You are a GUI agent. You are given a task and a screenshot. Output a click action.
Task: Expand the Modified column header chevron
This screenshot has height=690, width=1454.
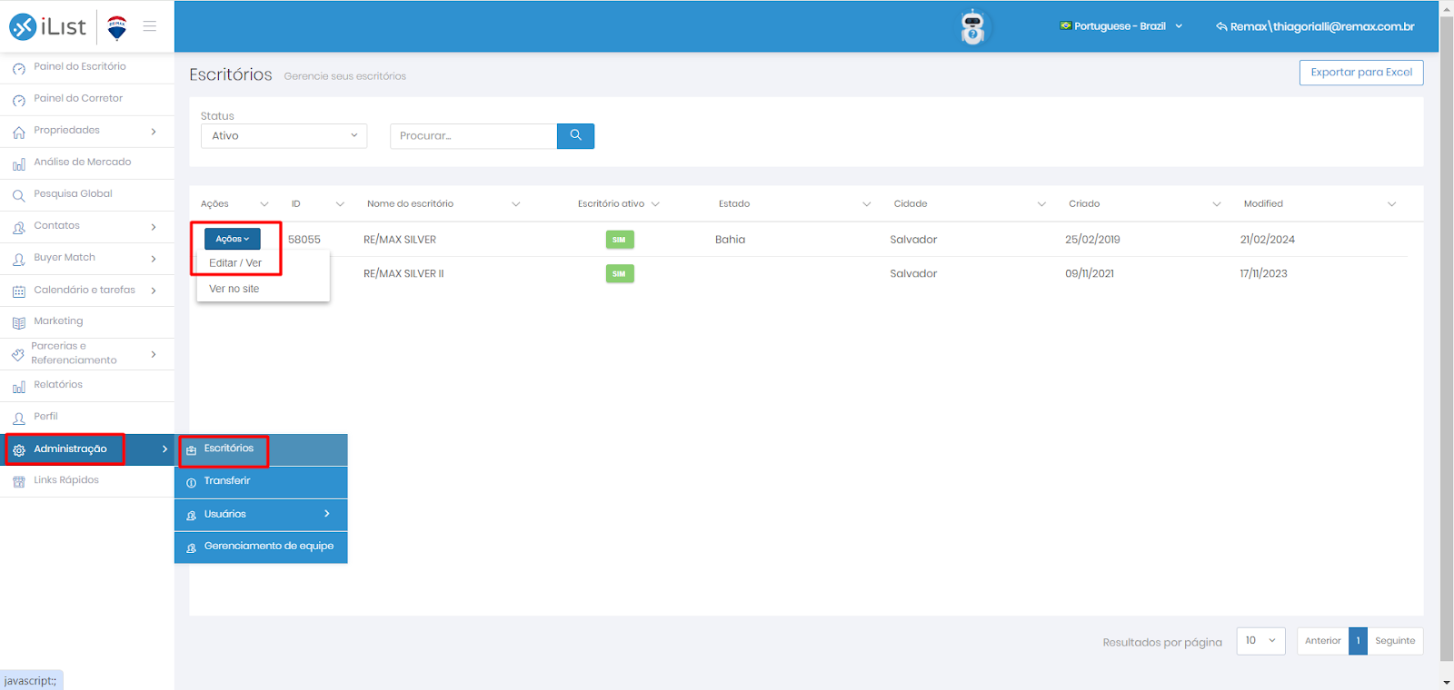pos(1391,204)
